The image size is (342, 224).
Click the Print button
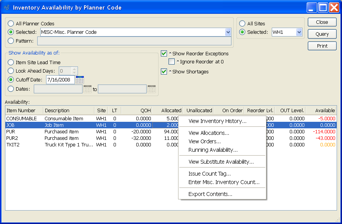click(x=322, y=46)
